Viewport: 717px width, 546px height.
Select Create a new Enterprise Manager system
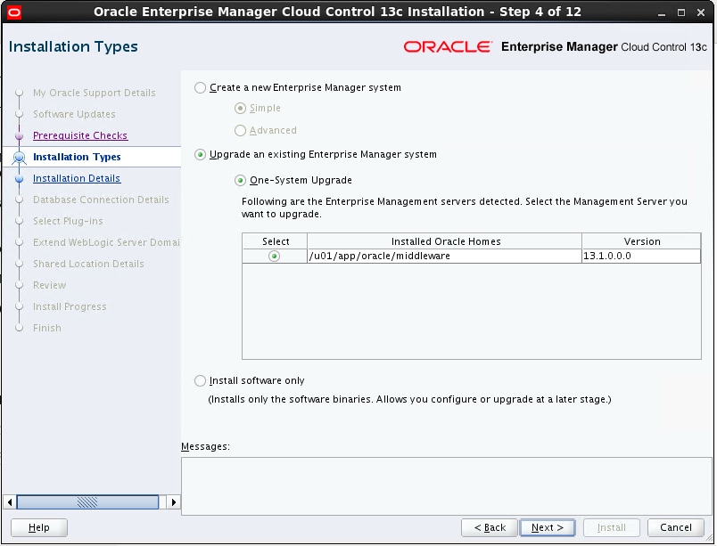(x=200, y=87)
